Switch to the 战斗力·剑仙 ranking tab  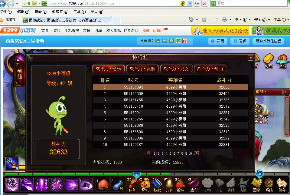[210, 69]
